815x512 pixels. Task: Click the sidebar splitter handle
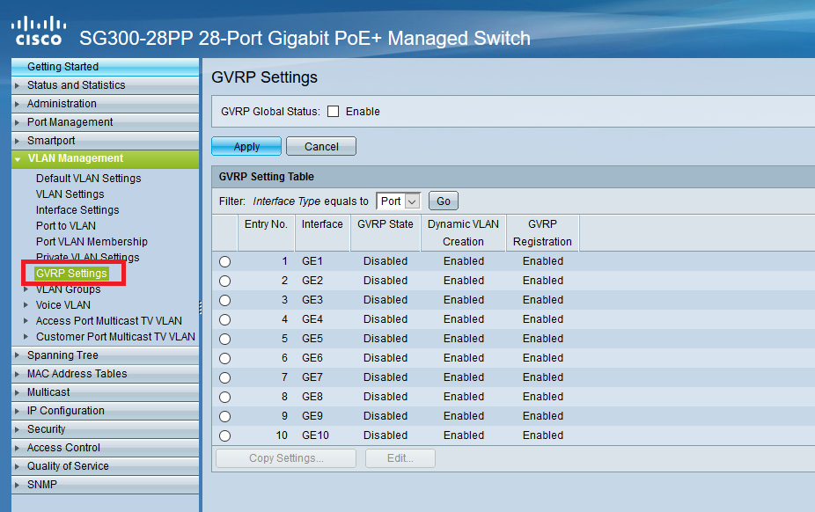tap(200, 307)
